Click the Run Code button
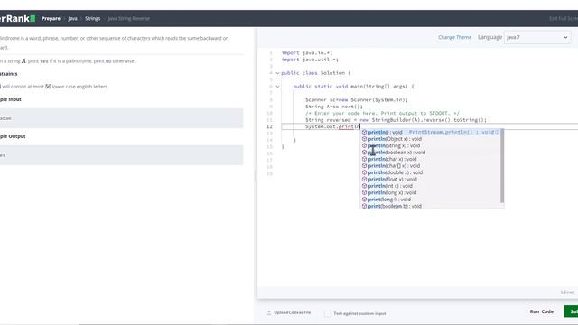 [x=542, y=311]
